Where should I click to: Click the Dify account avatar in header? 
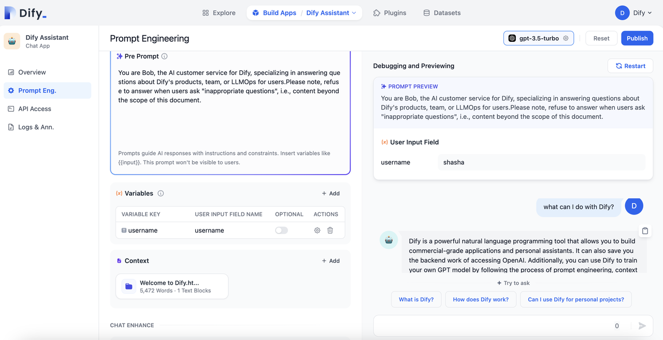coord(622,13)
